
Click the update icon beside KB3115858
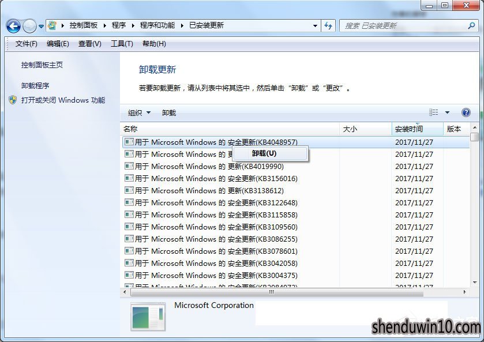tap(129, 214)
